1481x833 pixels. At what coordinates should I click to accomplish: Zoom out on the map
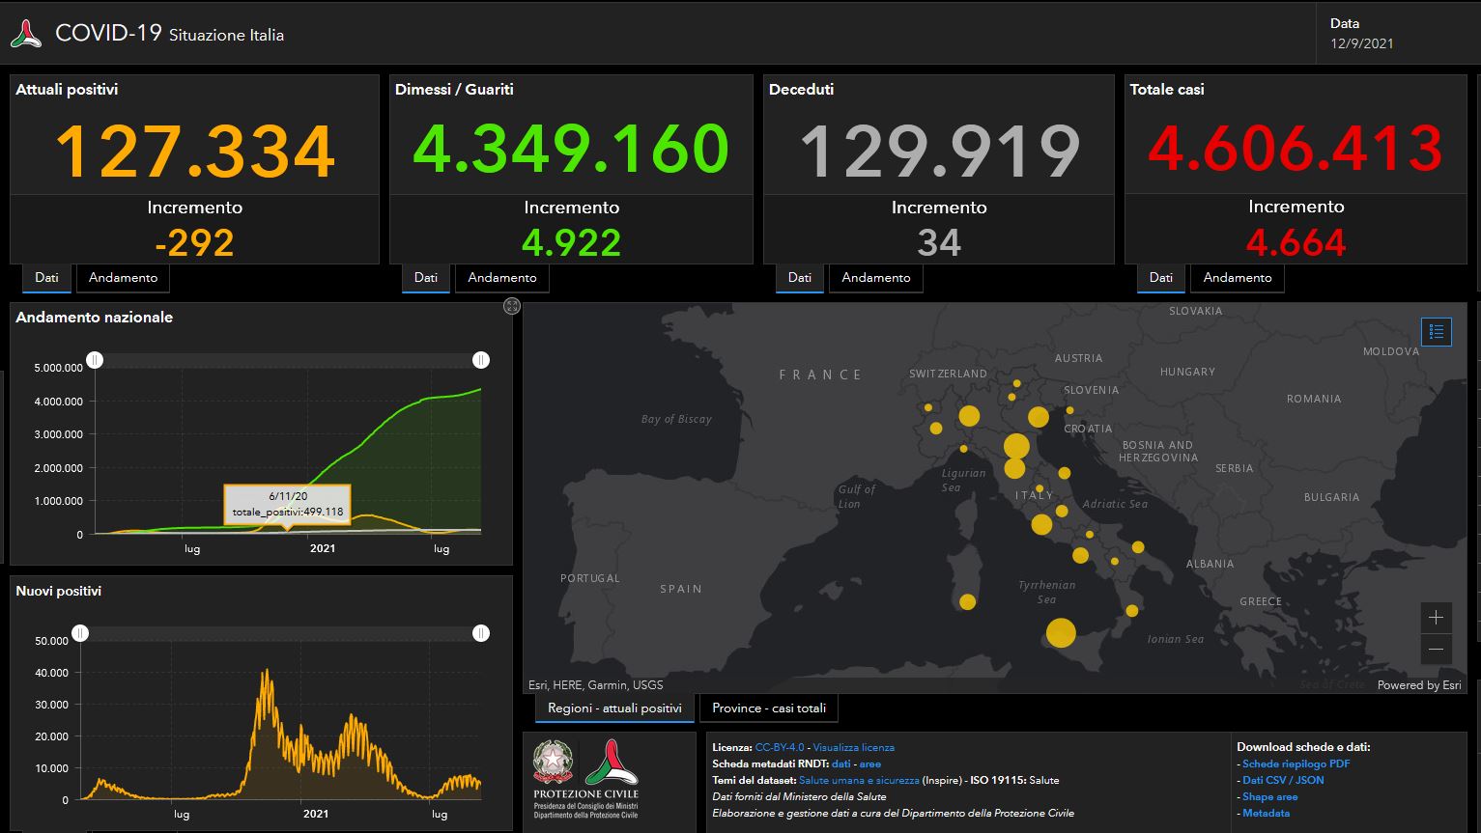point(1436,649)
